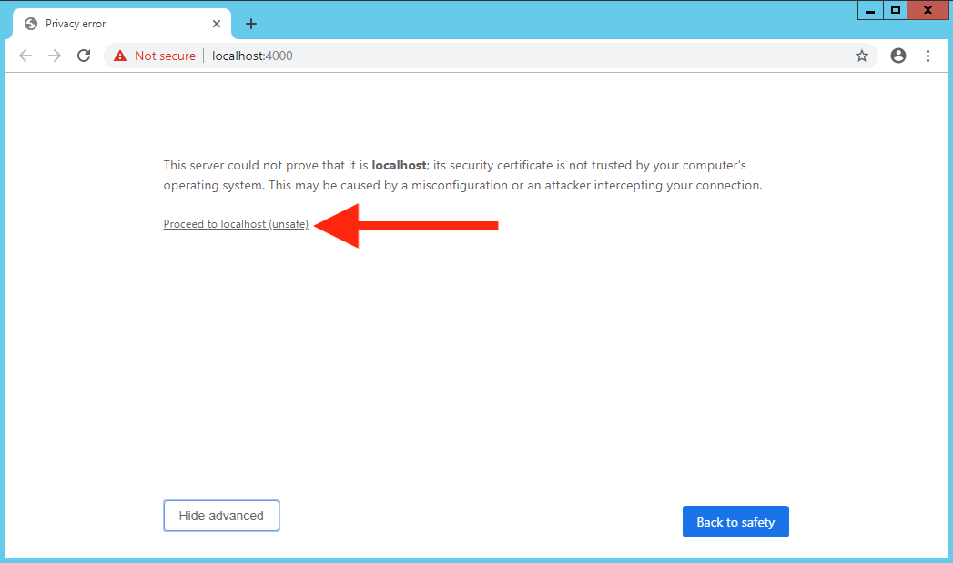Click the bold 'localhost' text in warning
Screen dimensions: 953x563
399,166
